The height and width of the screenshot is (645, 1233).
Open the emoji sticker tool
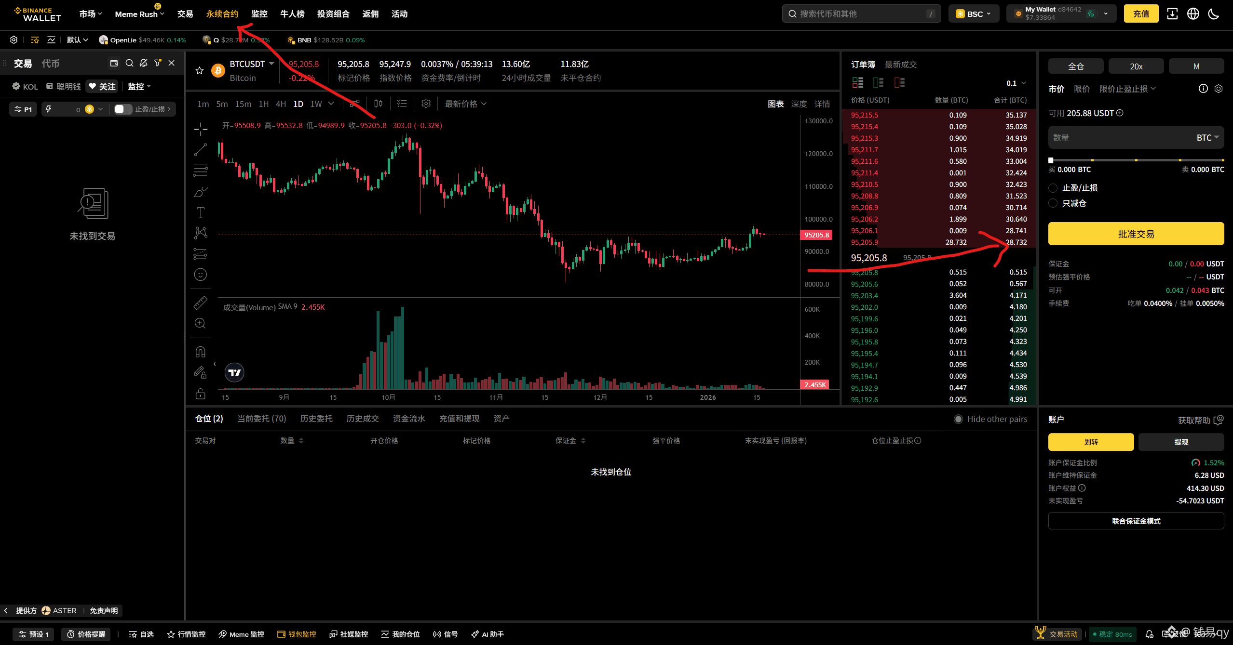[201, 275]
